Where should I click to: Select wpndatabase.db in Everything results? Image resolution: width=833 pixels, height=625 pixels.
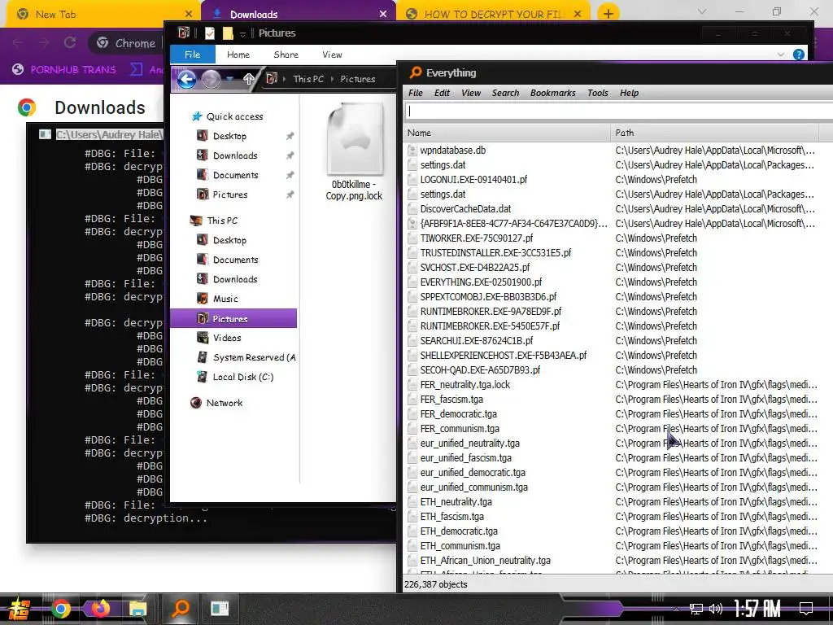pyautogui.click(x=452, y=151)
